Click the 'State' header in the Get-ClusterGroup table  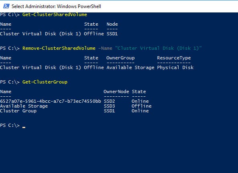[139, 92]
